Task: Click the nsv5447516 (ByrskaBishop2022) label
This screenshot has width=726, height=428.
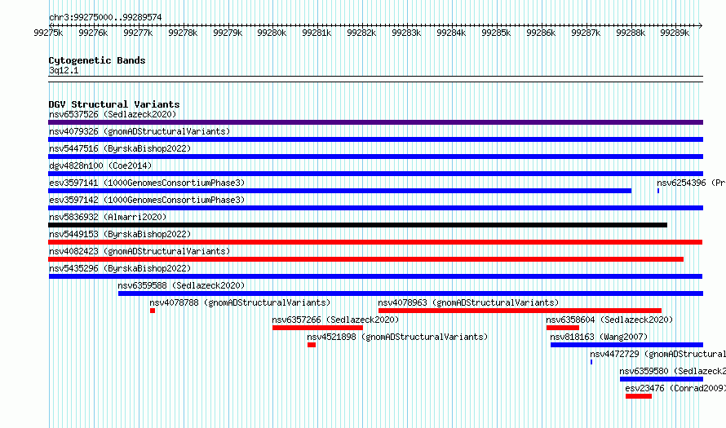Action: (120, 148)
